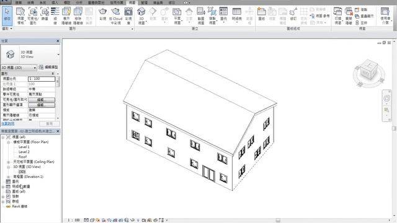Select Roof floor plan in Project Browser
The image size is (397, 223).
click(x=22, y=157)
